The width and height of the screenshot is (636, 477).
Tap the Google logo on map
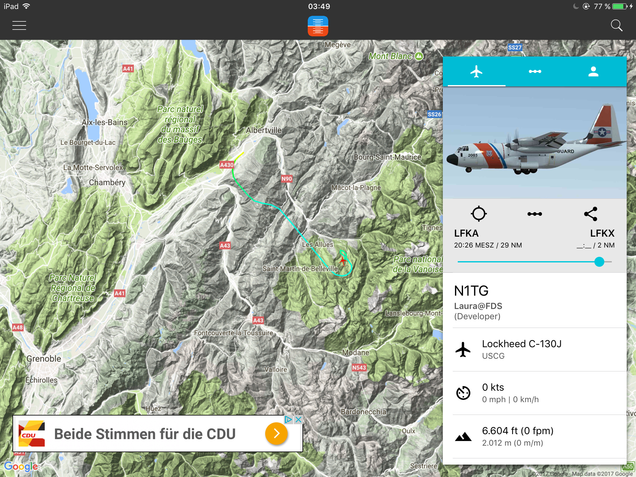point(21,466)
